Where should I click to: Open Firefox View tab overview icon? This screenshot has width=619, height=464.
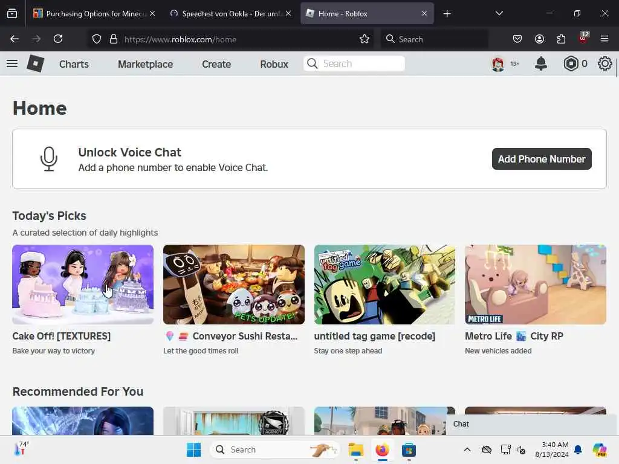(x=12, y=14)
